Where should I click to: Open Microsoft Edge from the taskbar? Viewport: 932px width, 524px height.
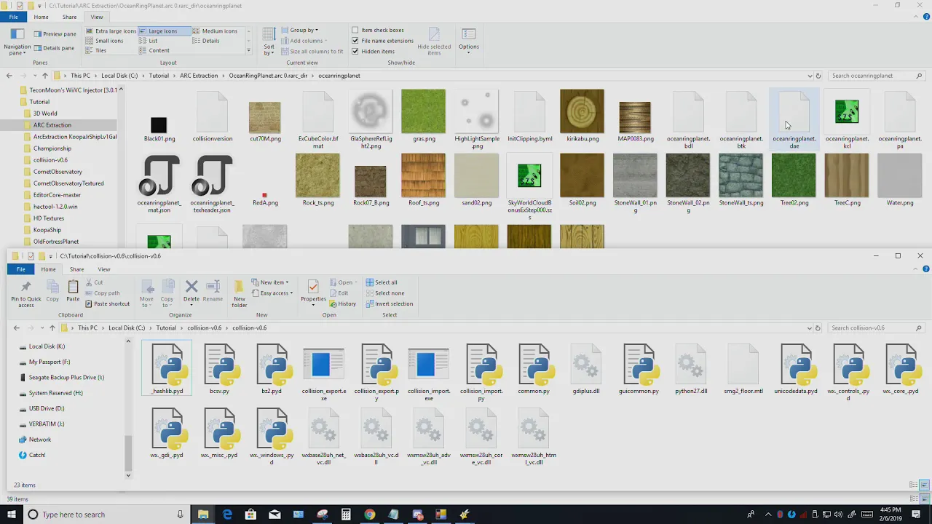tap(227, 515)
